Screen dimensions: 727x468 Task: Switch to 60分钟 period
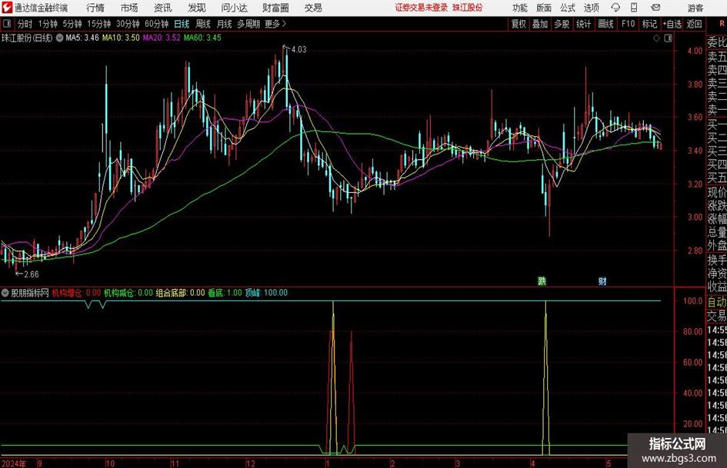click(x=157, y=24)
